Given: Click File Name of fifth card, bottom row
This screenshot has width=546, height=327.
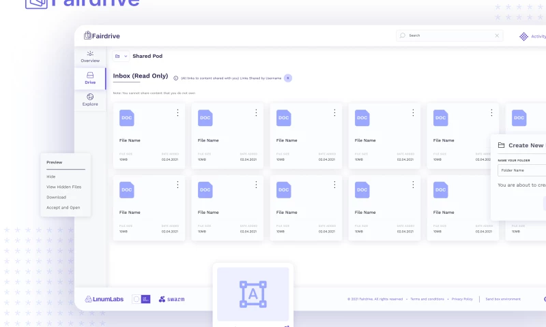Looking at the screenshot, I should pyautogui.click(x=444, y=213).
